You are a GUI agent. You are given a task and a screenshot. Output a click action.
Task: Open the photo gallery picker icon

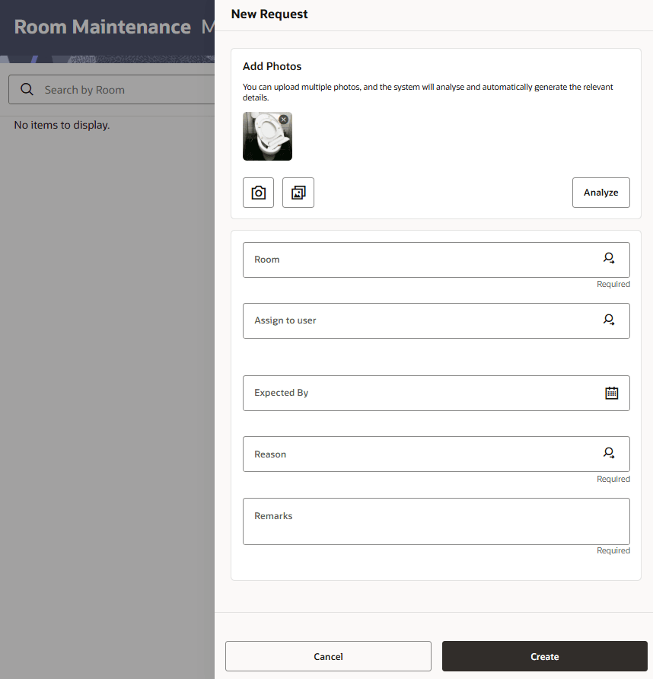pyautogui.click(x=298, y=193)
